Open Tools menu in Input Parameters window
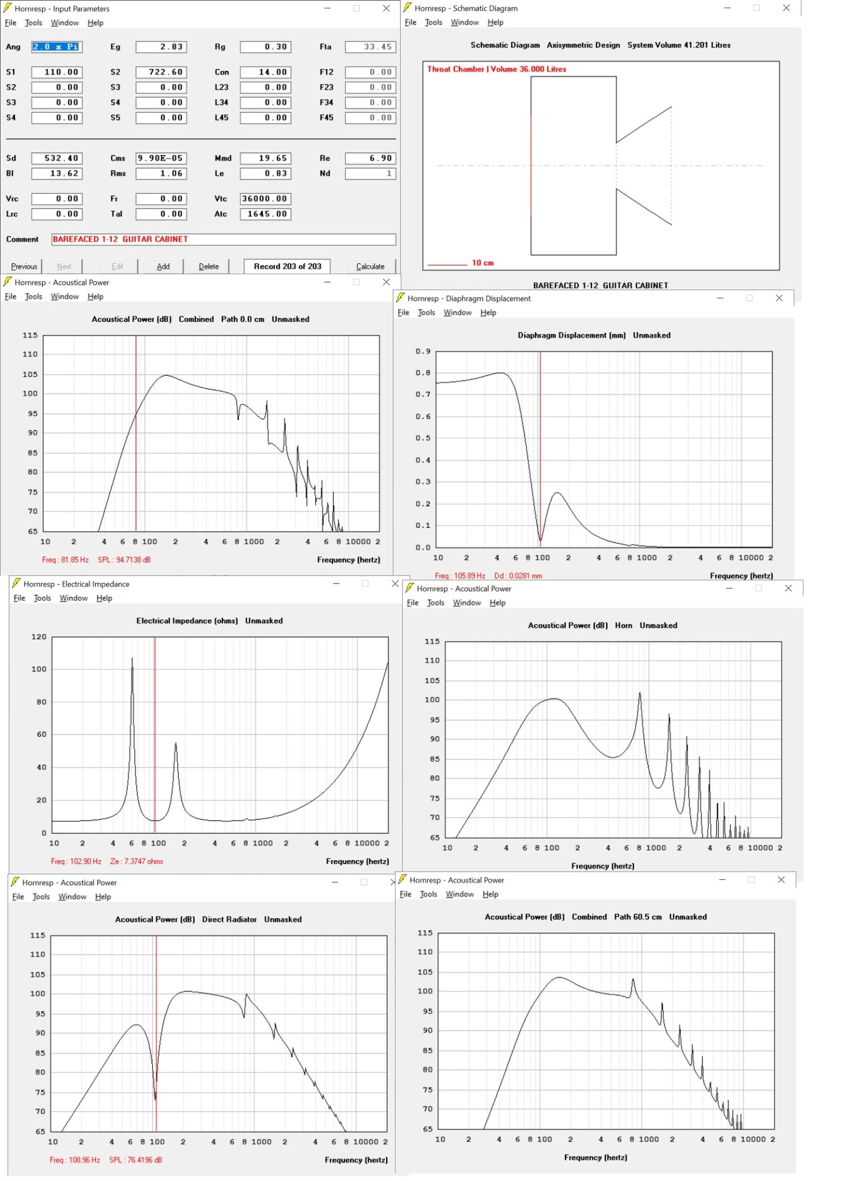This screenshot has height=1181, width=841. click(33, 22)
